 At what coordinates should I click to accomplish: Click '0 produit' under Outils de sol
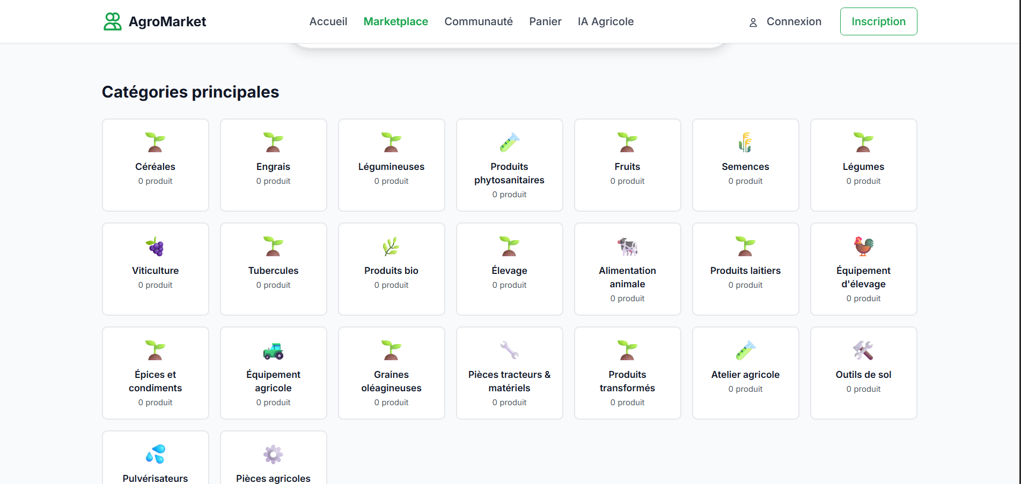tap(864, 389)
